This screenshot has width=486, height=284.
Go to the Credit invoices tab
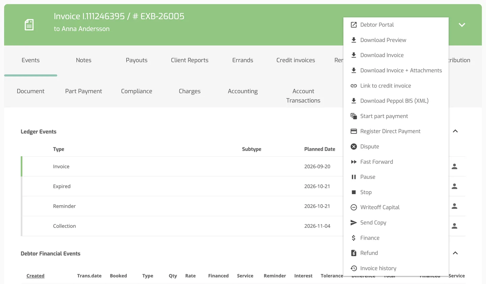click(x=296, y=60)
